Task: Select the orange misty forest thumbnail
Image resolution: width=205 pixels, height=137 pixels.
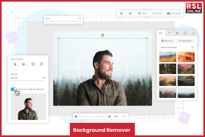Action: pos(186,57)
